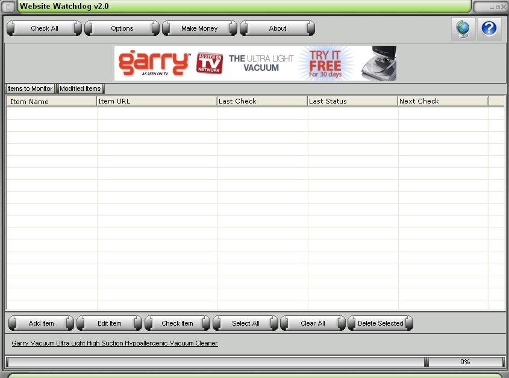This screenshot has height=378, width=509.
Task: Close the Website Watchdog window
Action: [x=504, y=7]
